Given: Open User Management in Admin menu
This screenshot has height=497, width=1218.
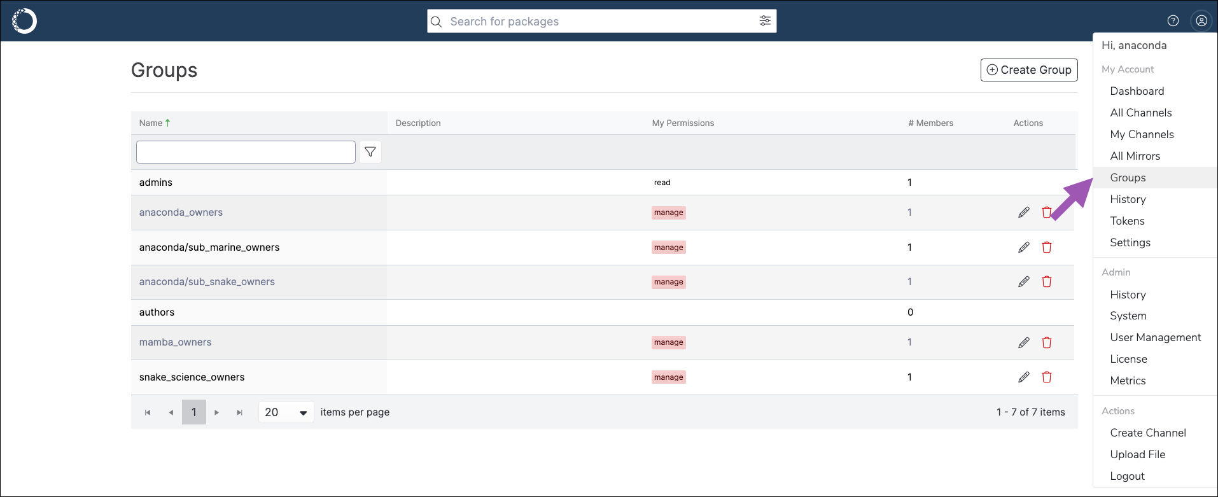Looking at the screenshot, I should 1156,337.
